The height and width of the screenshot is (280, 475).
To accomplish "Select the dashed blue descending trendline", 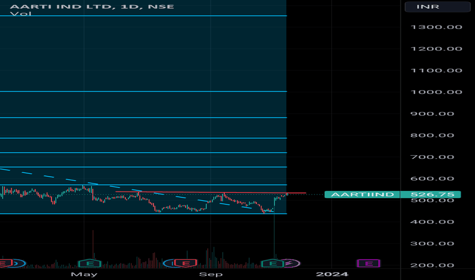I will click(136, 190).
